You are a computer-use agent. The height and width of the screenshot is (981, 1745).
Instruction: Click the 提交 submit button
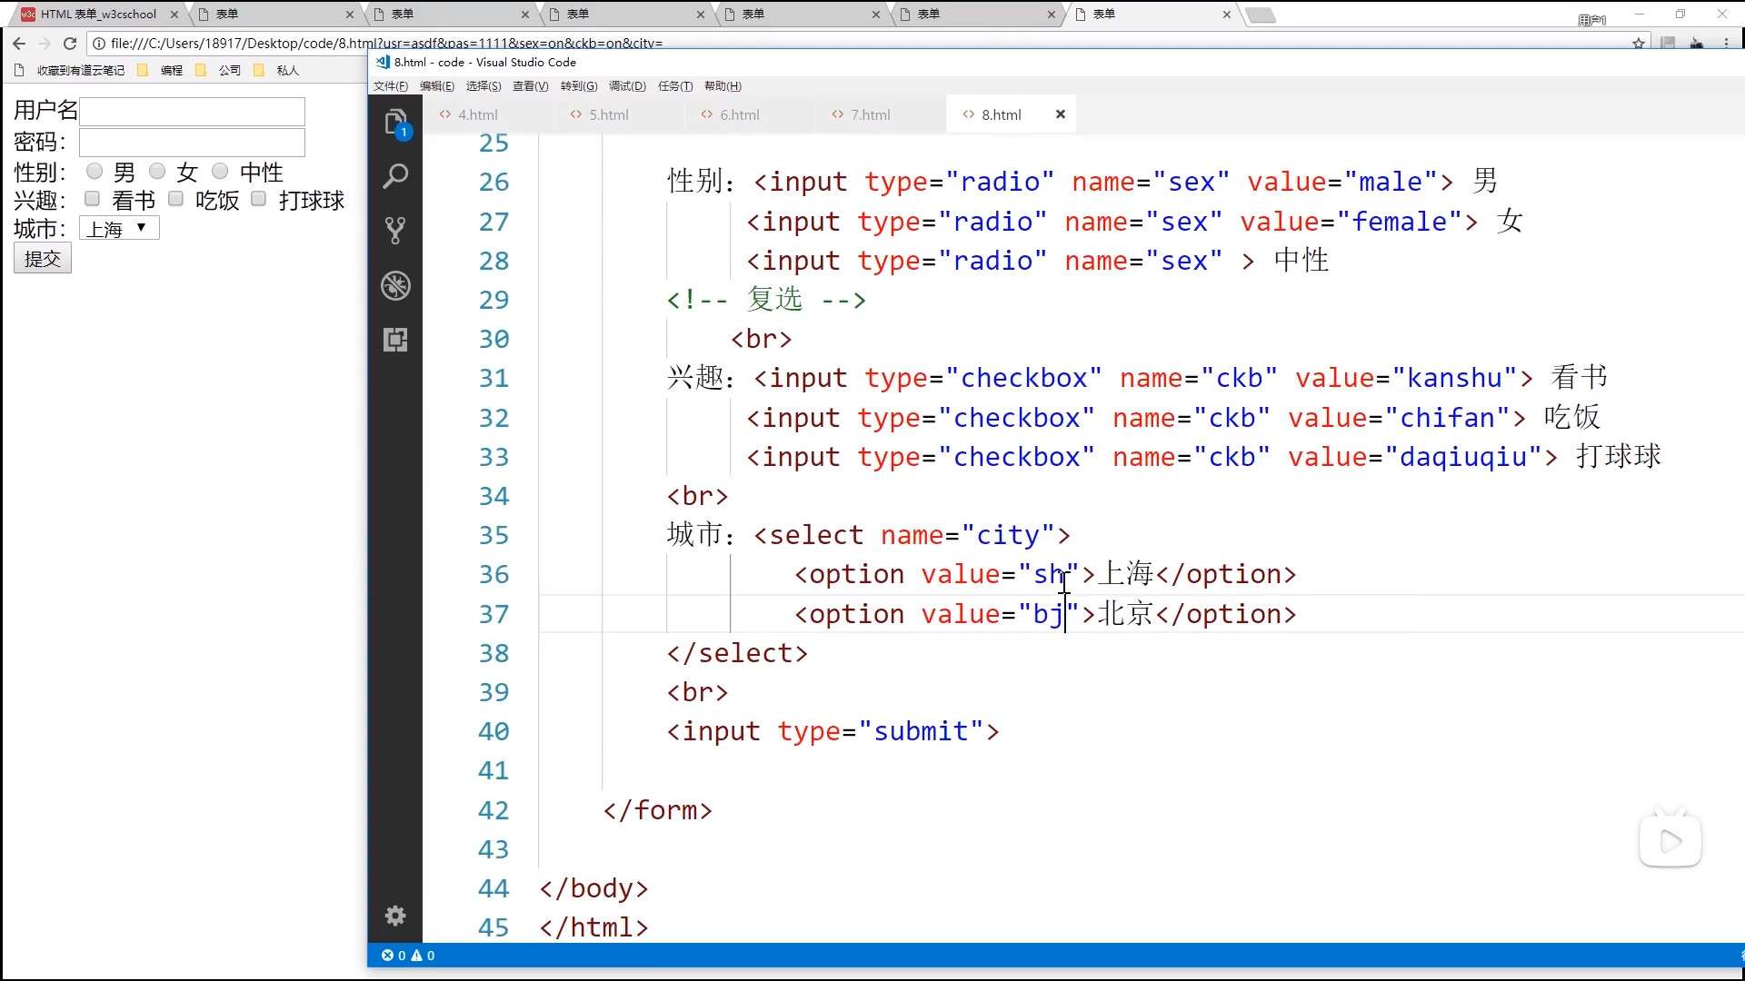coord(43,259)
